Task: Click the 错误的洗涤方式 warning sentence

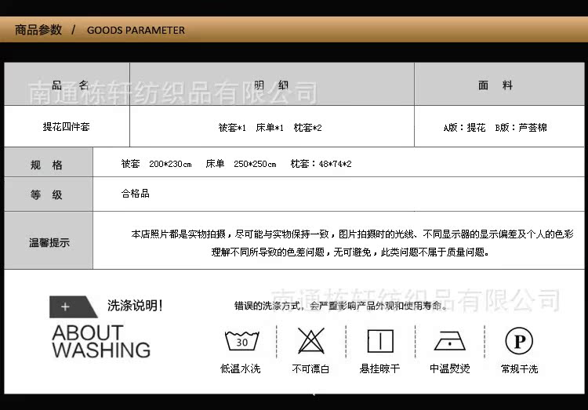Action: 341,306
